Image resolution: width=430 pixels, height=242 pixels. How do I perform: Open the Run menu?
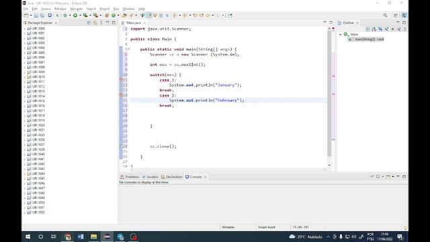coord(116,9)
